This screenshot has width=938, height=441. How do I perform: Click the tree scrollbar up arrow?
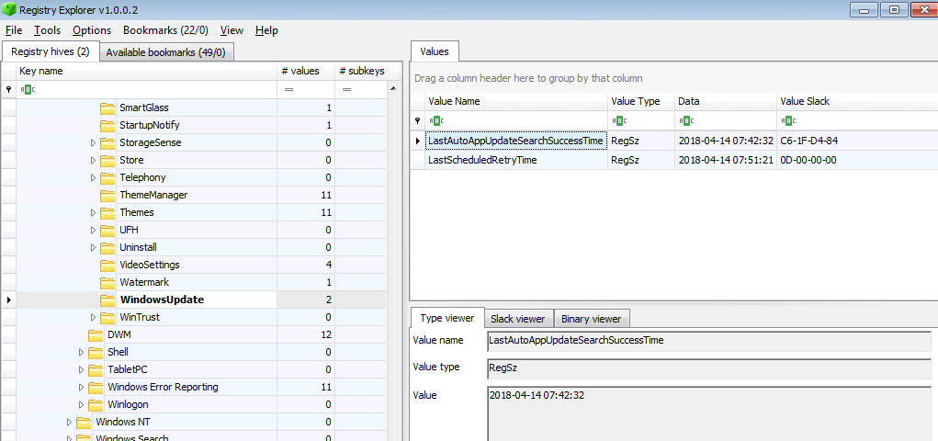click(393, 88)
